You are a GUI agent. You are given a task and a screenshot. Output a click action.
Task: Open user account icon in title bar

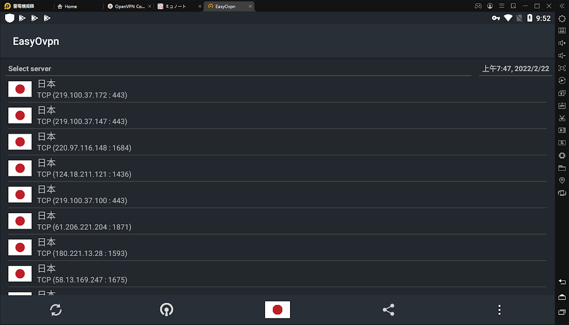click(x=490, y=6)
